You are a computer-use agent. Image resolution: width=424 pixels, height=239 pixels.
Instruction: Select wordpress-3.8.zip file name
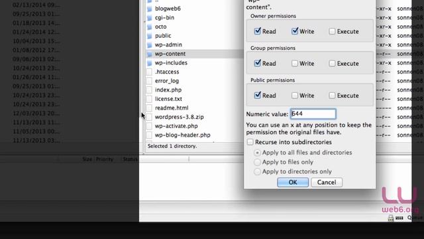(180, 117)
